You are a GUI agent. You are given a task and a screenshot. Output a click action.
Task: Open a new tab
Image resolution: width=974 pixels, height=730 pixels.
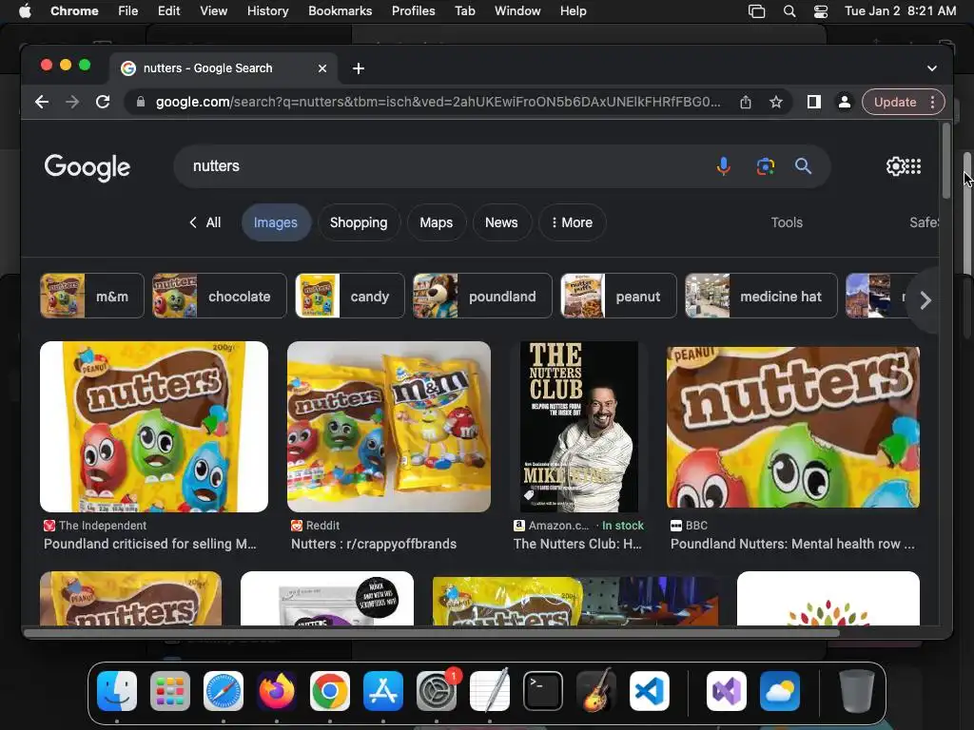tap(359, 68)
